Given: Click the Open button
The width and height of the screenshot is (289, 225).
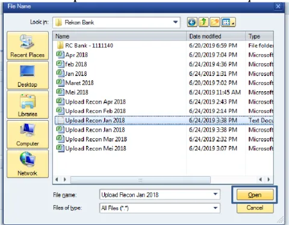Looking at the screenshot, I should tap(255, 195).
